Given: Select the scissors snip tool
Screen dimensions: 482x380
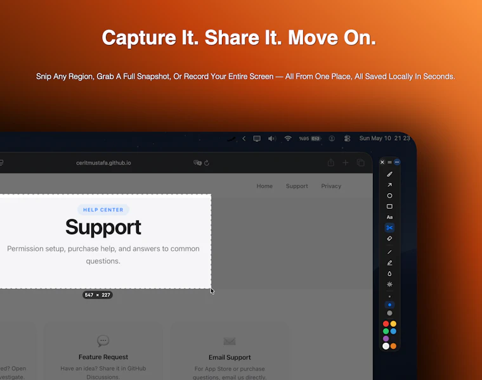Looking at the screenshot, I should click(389, 228).
